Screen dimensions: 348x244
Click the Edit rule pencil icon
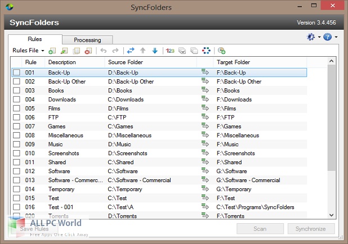[64, 51]
